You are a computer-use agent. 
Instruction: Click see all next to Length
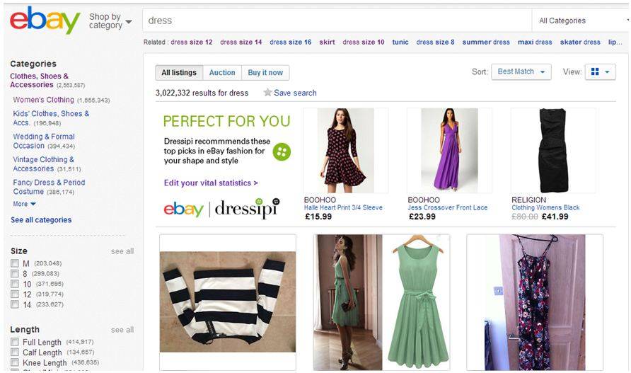click(x=122, y=330)
